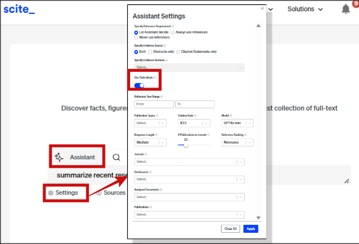Open the Model dropdown showing GPT4o mini
359x244 pixels.
coord(238,123)
